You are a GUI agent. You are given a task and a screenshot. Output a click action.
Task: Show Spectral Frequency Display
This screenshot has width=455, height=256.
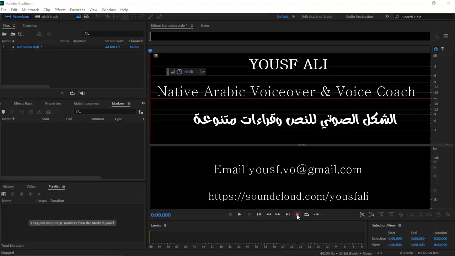point(78,16)
